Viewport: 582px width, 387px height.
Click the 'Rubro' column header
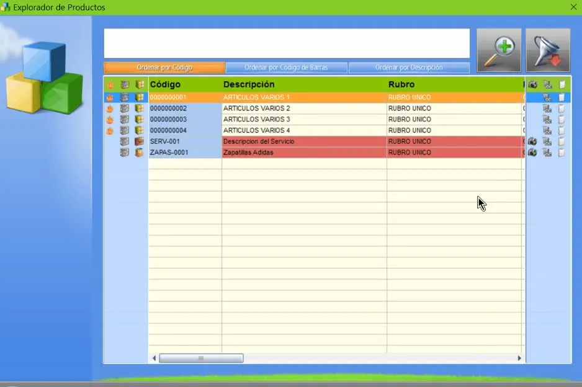455,84
